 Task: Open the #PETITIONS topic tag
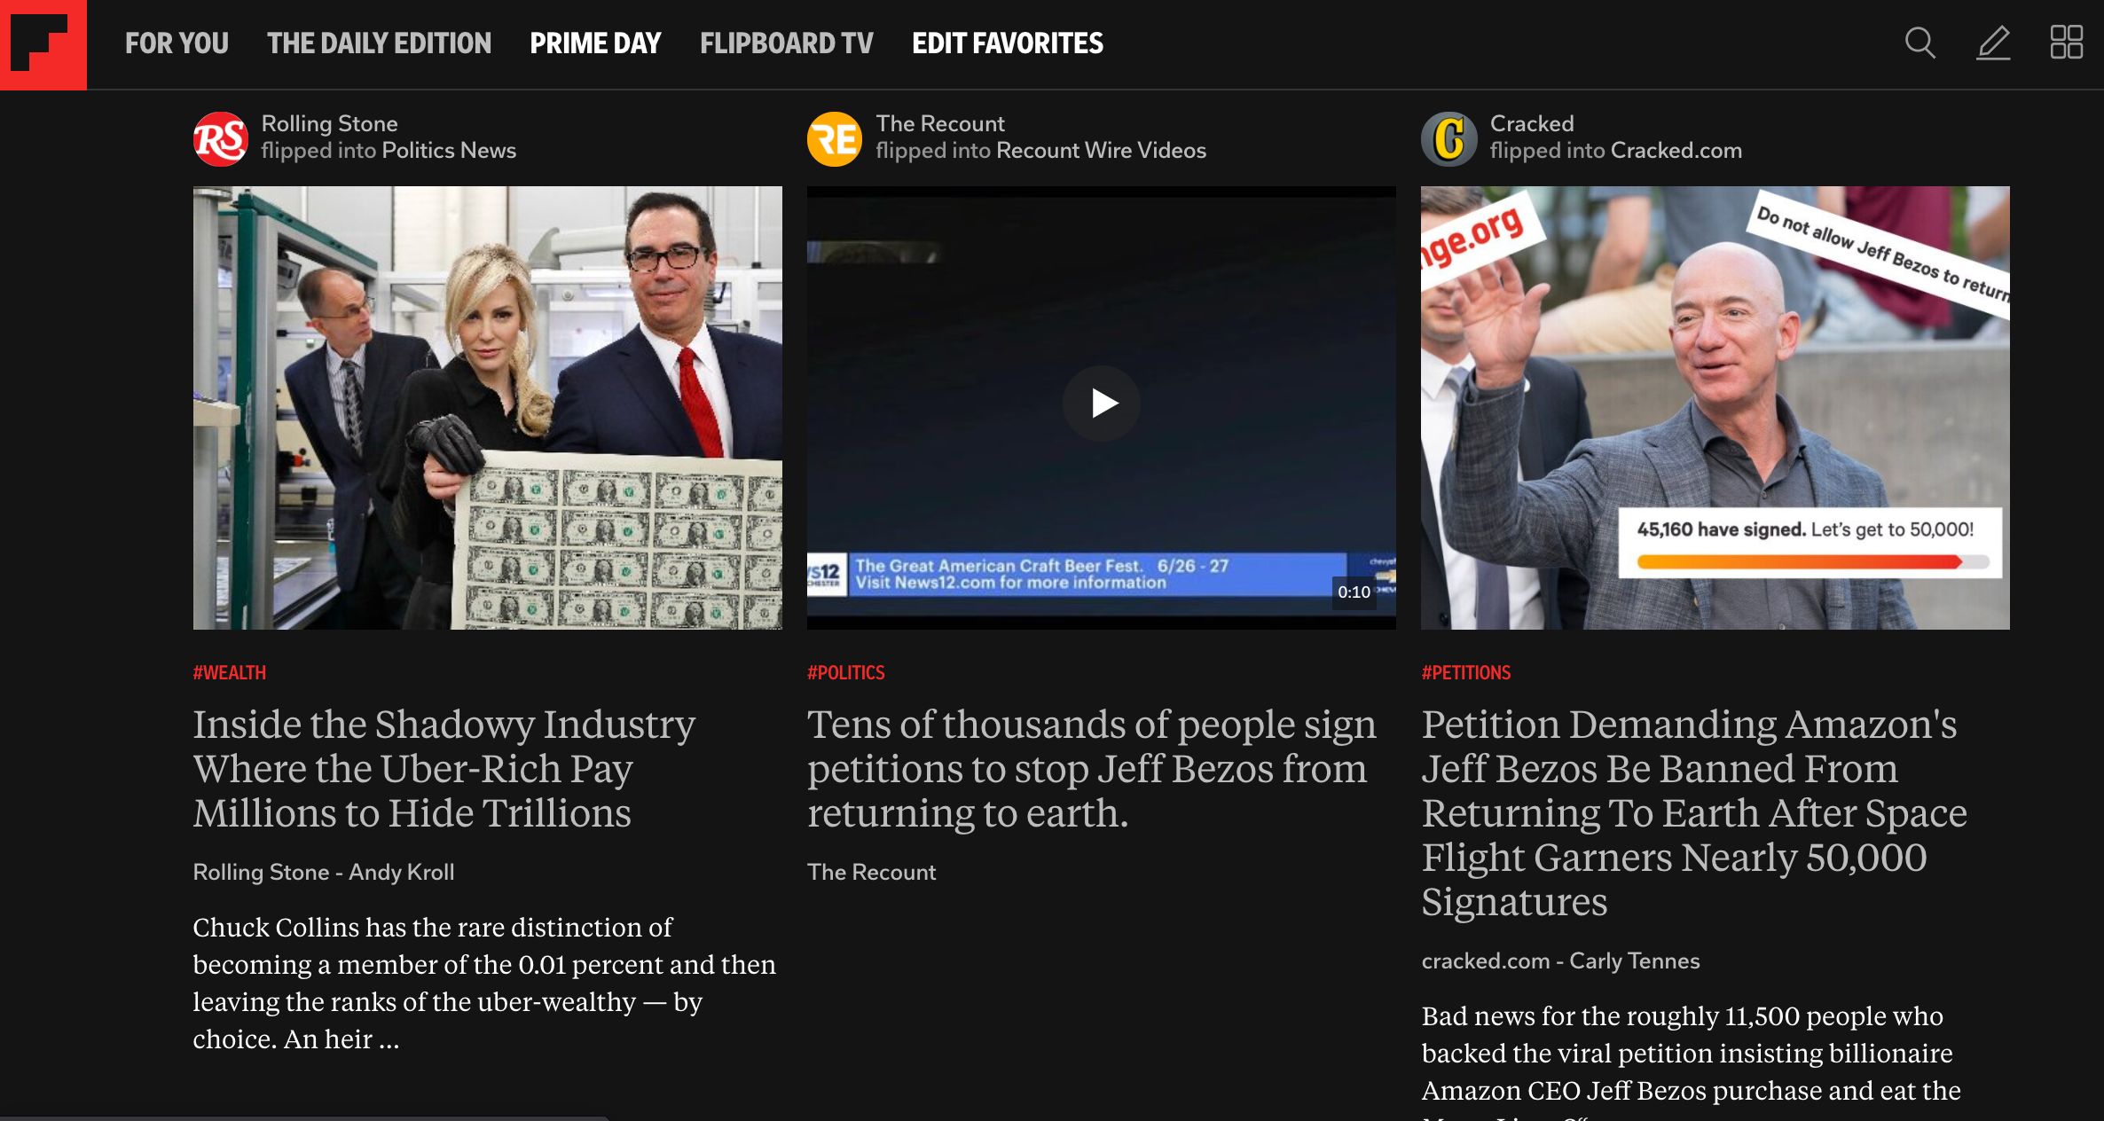1466,672
